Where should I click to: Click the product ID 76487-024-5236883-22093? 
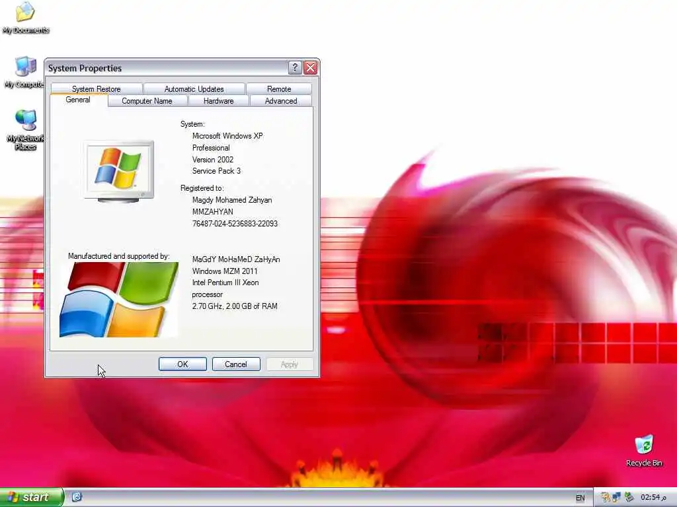(235, 224)
